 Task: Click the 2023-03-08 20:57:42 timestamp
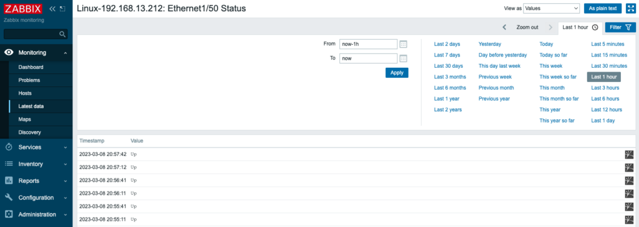click(103, 154)
